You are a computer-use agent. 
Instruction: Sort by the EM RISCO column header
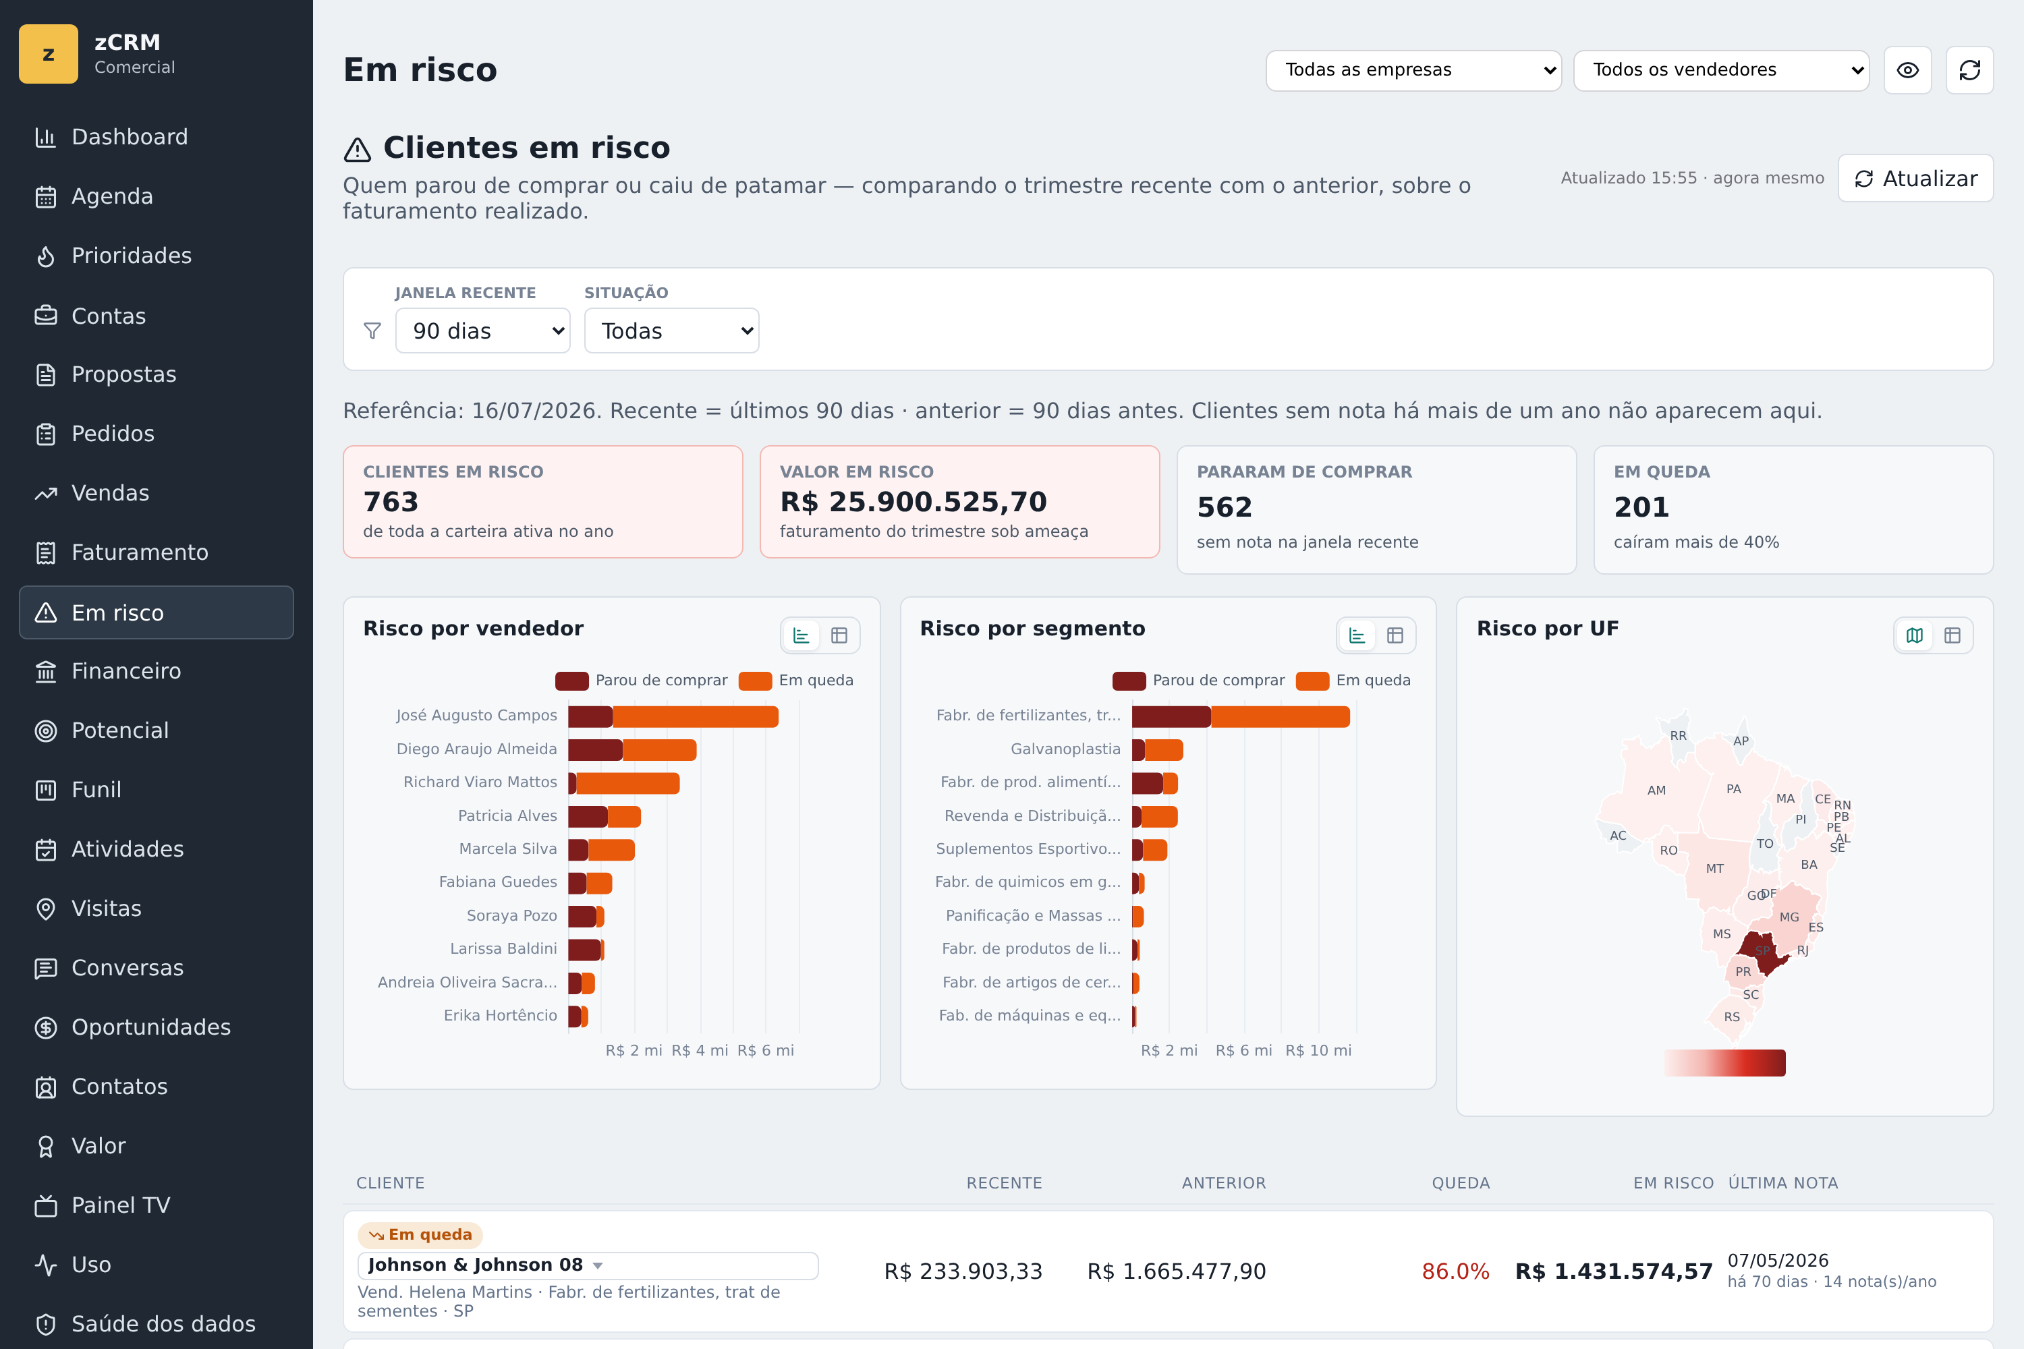point(1673,1183)
